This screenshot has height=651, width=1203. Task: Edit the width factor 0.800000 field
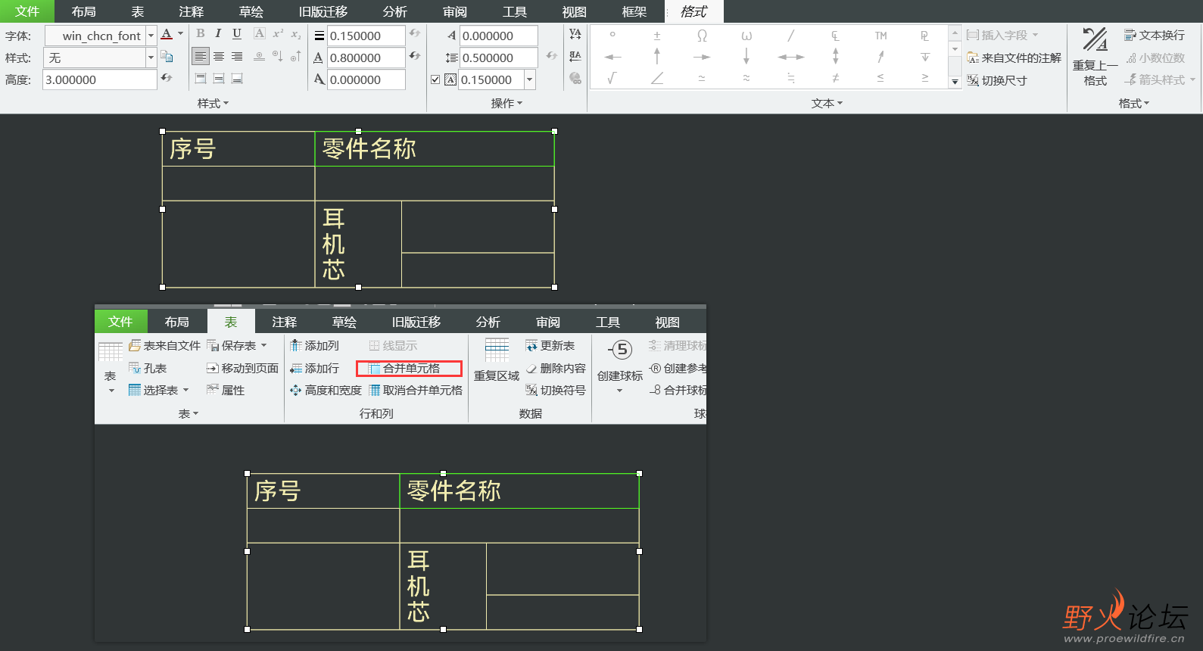(x=366, y=58)
